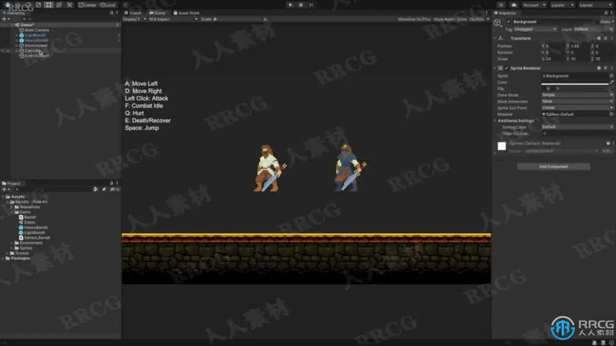Click the Color eyedropper icon
The image size is (616, 346).
[x=611, y=82]
